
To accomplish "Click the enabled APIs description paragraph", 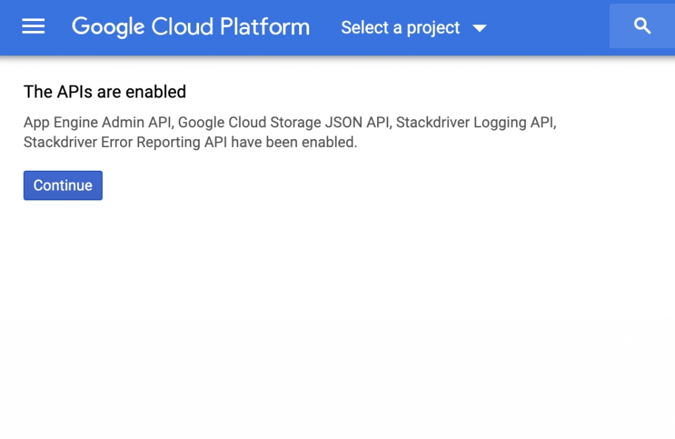I will 290,132.
